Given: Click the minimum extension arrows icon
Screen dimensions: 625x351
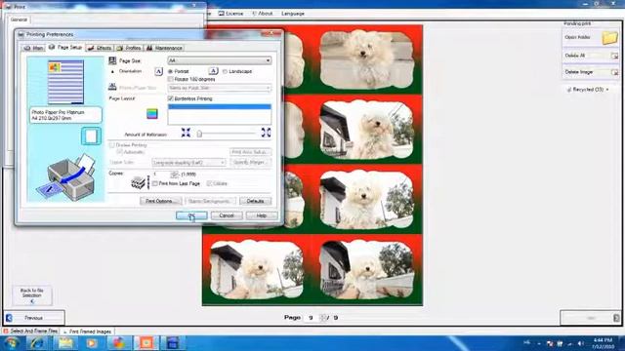Looking at the screenshot, I should [186, 133].
